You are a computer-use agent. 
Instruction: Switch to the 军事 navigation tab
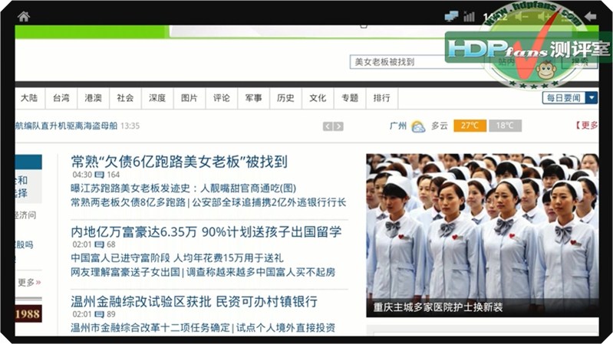pos(254,98)
